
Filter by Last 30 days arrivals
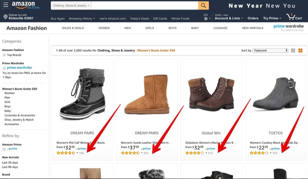pyautogui.click(x=10, y=162)
